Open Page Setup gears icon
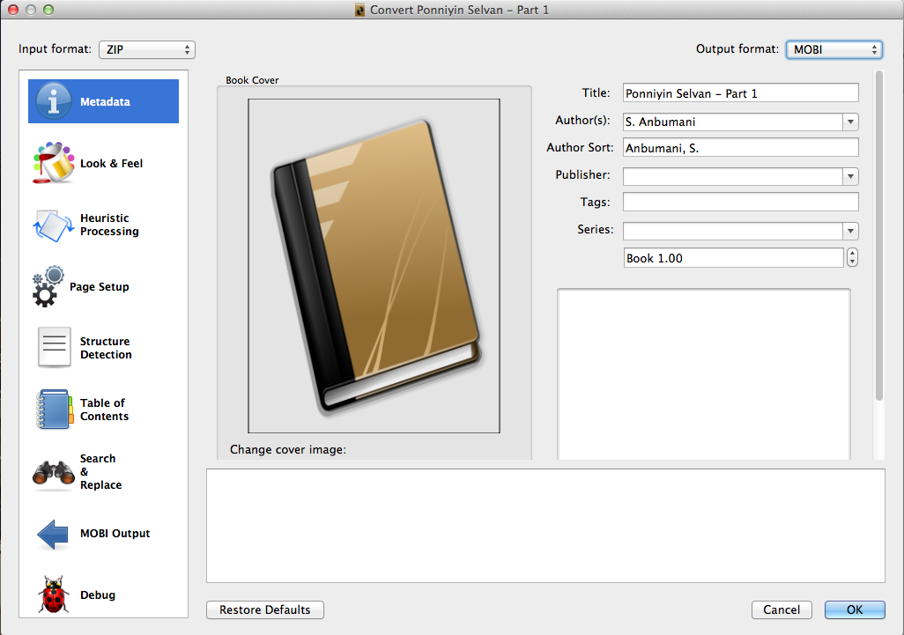Viewport: 904px width, 635px height. pos(48,286)
